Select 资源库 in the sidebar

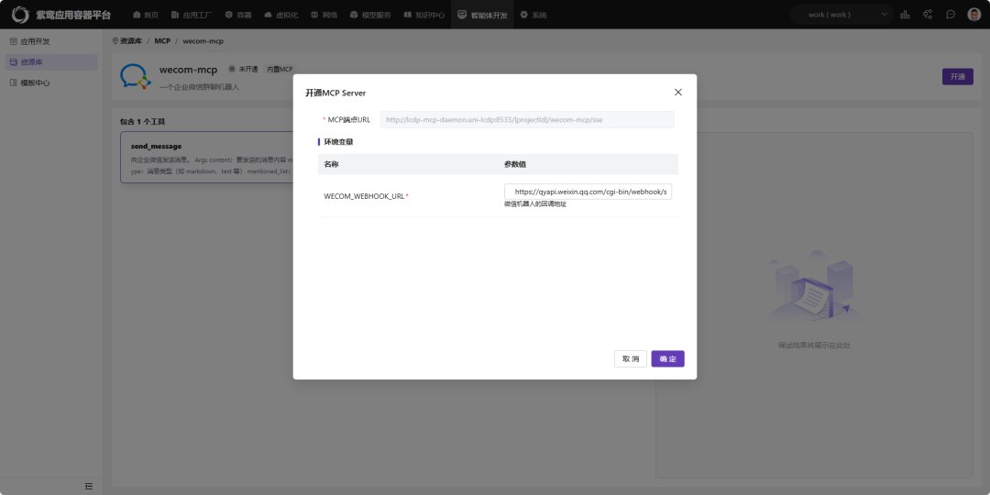[x=30, y=62]
